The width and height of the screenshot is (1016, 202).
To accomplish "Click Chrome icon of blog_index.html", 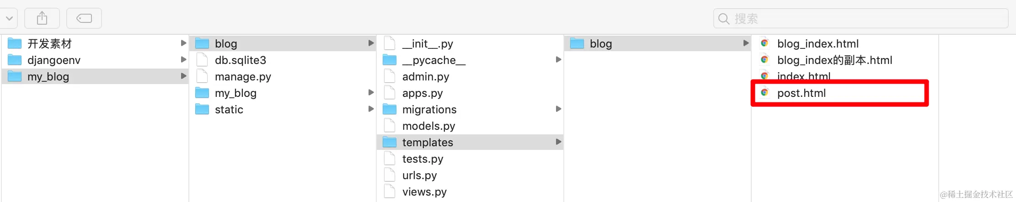I will [x=765, y=43].
